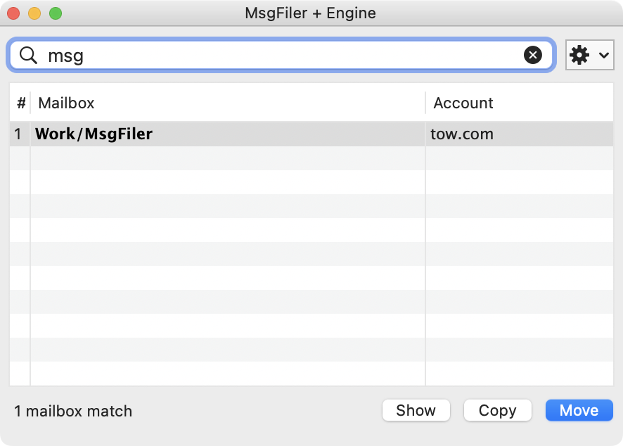
Task: Minimize the window with the yellow button
Action: tap(34, 13)
